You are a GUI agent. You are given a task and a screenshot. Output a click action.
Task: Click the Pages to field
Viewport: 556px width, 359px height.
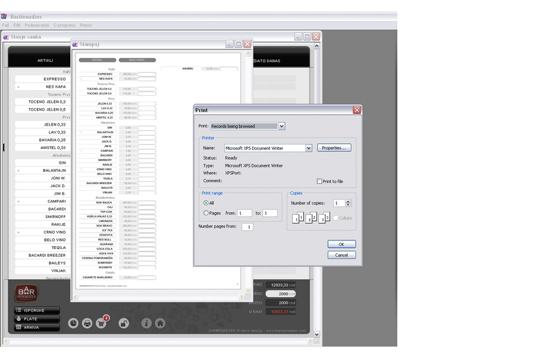(x=270, y=213)
